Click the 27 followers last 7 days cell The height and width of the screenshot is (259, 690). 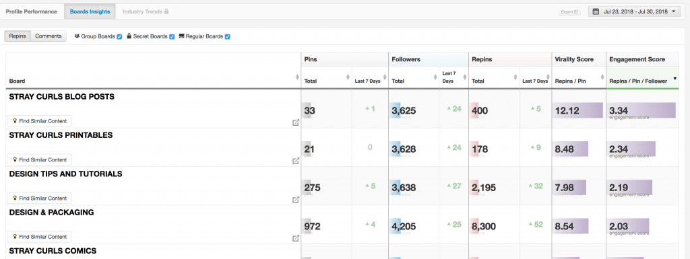point(454,186)
